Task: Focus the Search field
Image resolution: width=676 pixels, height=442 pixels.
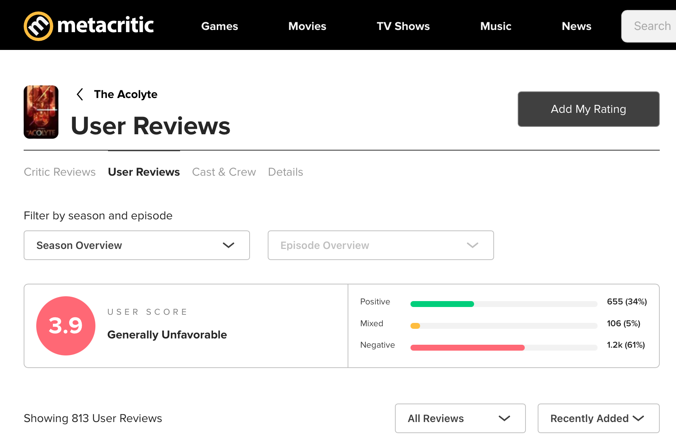Action: coord(649,26)
